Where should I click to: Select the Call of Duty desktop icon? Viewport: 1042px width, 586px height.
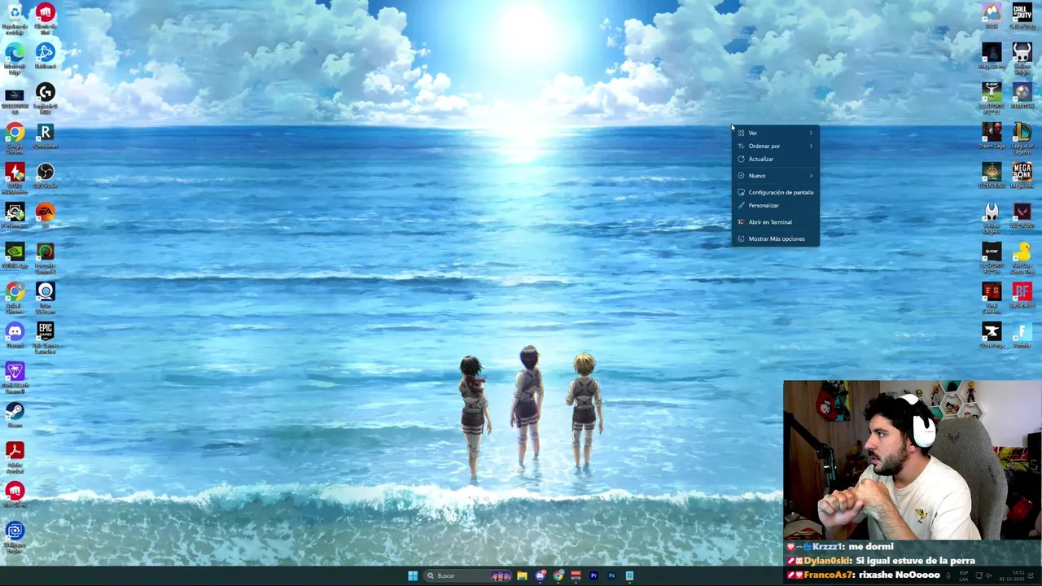(x=1022, y=15)
